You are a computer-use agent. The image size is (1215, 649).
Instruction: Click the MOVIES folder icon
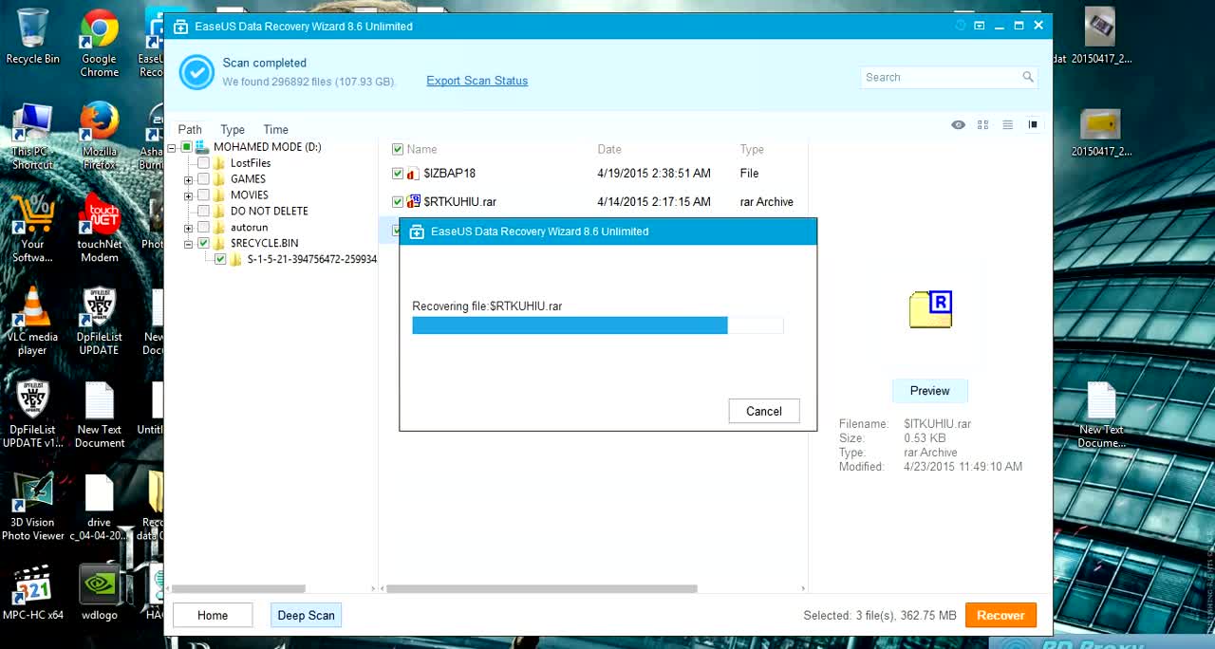(219, 195)
